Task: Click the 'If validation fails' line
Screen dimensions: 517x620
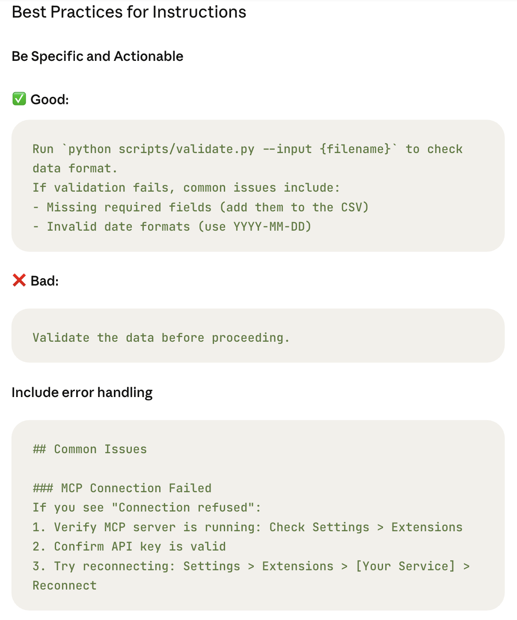Action: (x=186, y=187)
